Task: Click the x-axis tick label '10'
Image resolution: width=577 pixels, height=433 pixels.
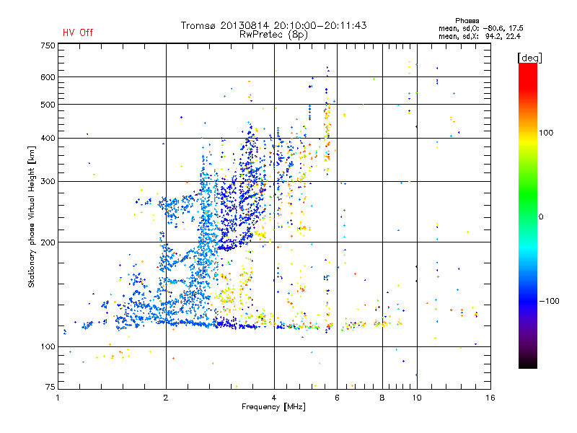Action: 417,398
